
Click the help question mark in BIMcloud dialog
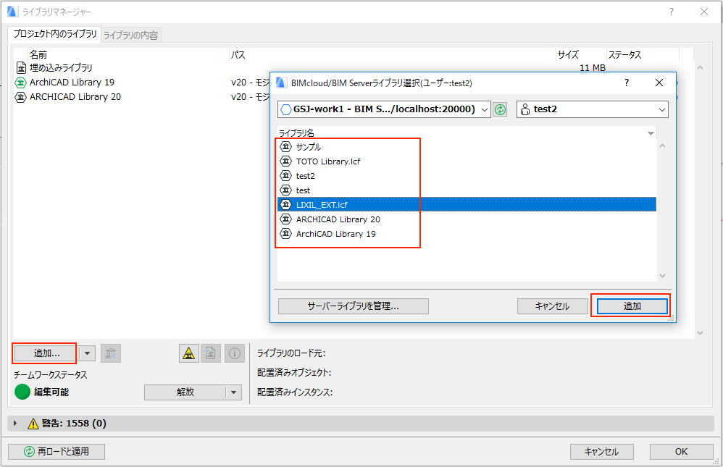pyautogui.click(x=627, y=83)
